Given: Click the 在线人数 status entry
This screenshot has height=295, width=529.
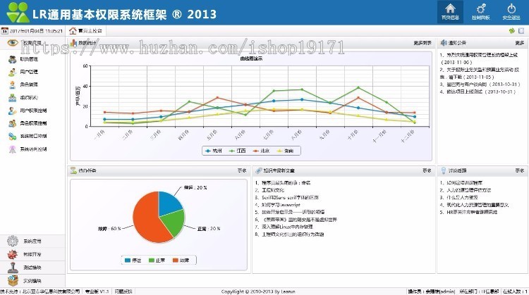Looking at the screenshot, I should click(x=515, y=291).
